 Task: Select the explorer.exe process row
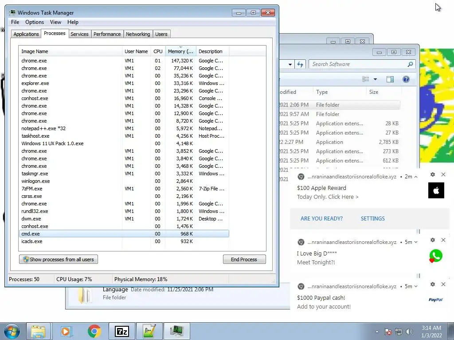[124, 83]
